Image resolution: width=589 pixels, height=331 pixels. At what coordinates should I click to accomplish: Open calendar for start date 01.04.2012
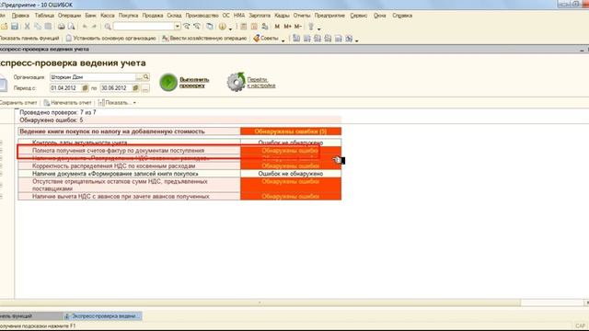[86, 88]
